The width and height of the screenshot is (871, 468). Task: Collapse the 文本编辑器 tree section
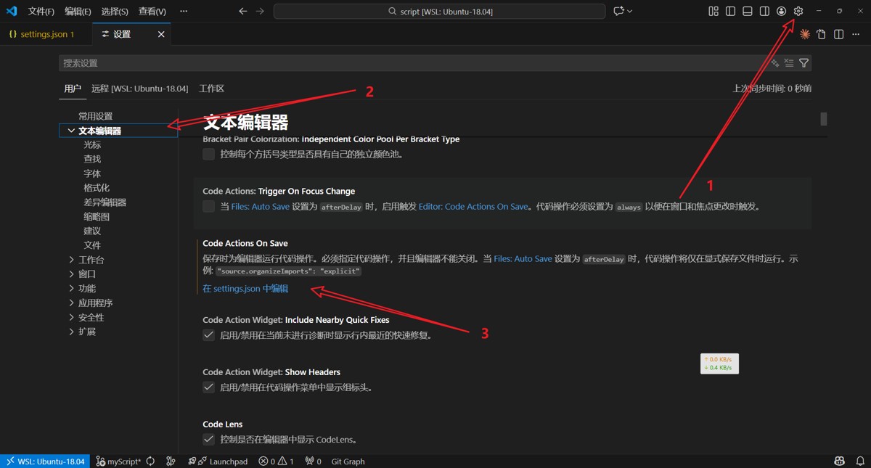point(71,131)
